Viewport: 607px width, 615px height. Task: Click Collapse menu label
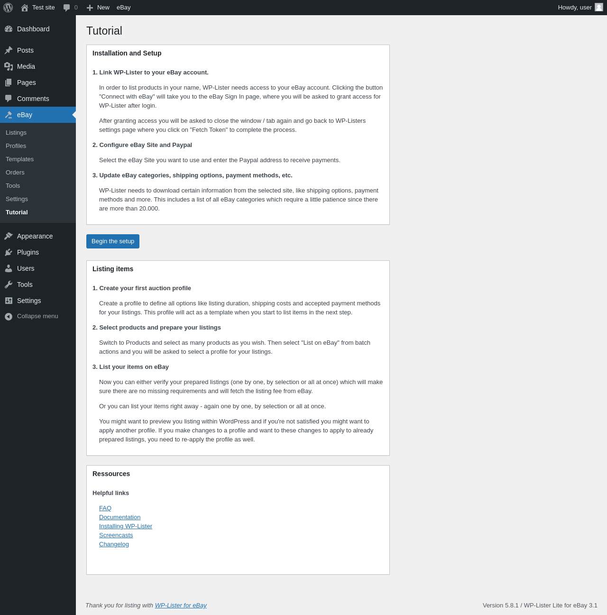pos(37,316)
